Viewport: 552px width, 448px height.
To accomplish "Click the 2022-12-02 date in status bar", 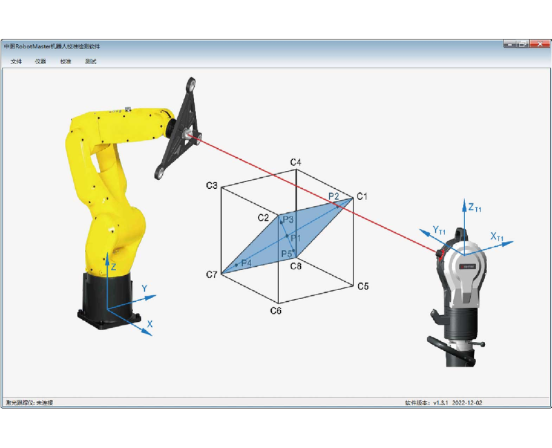I will pos(467,403).
